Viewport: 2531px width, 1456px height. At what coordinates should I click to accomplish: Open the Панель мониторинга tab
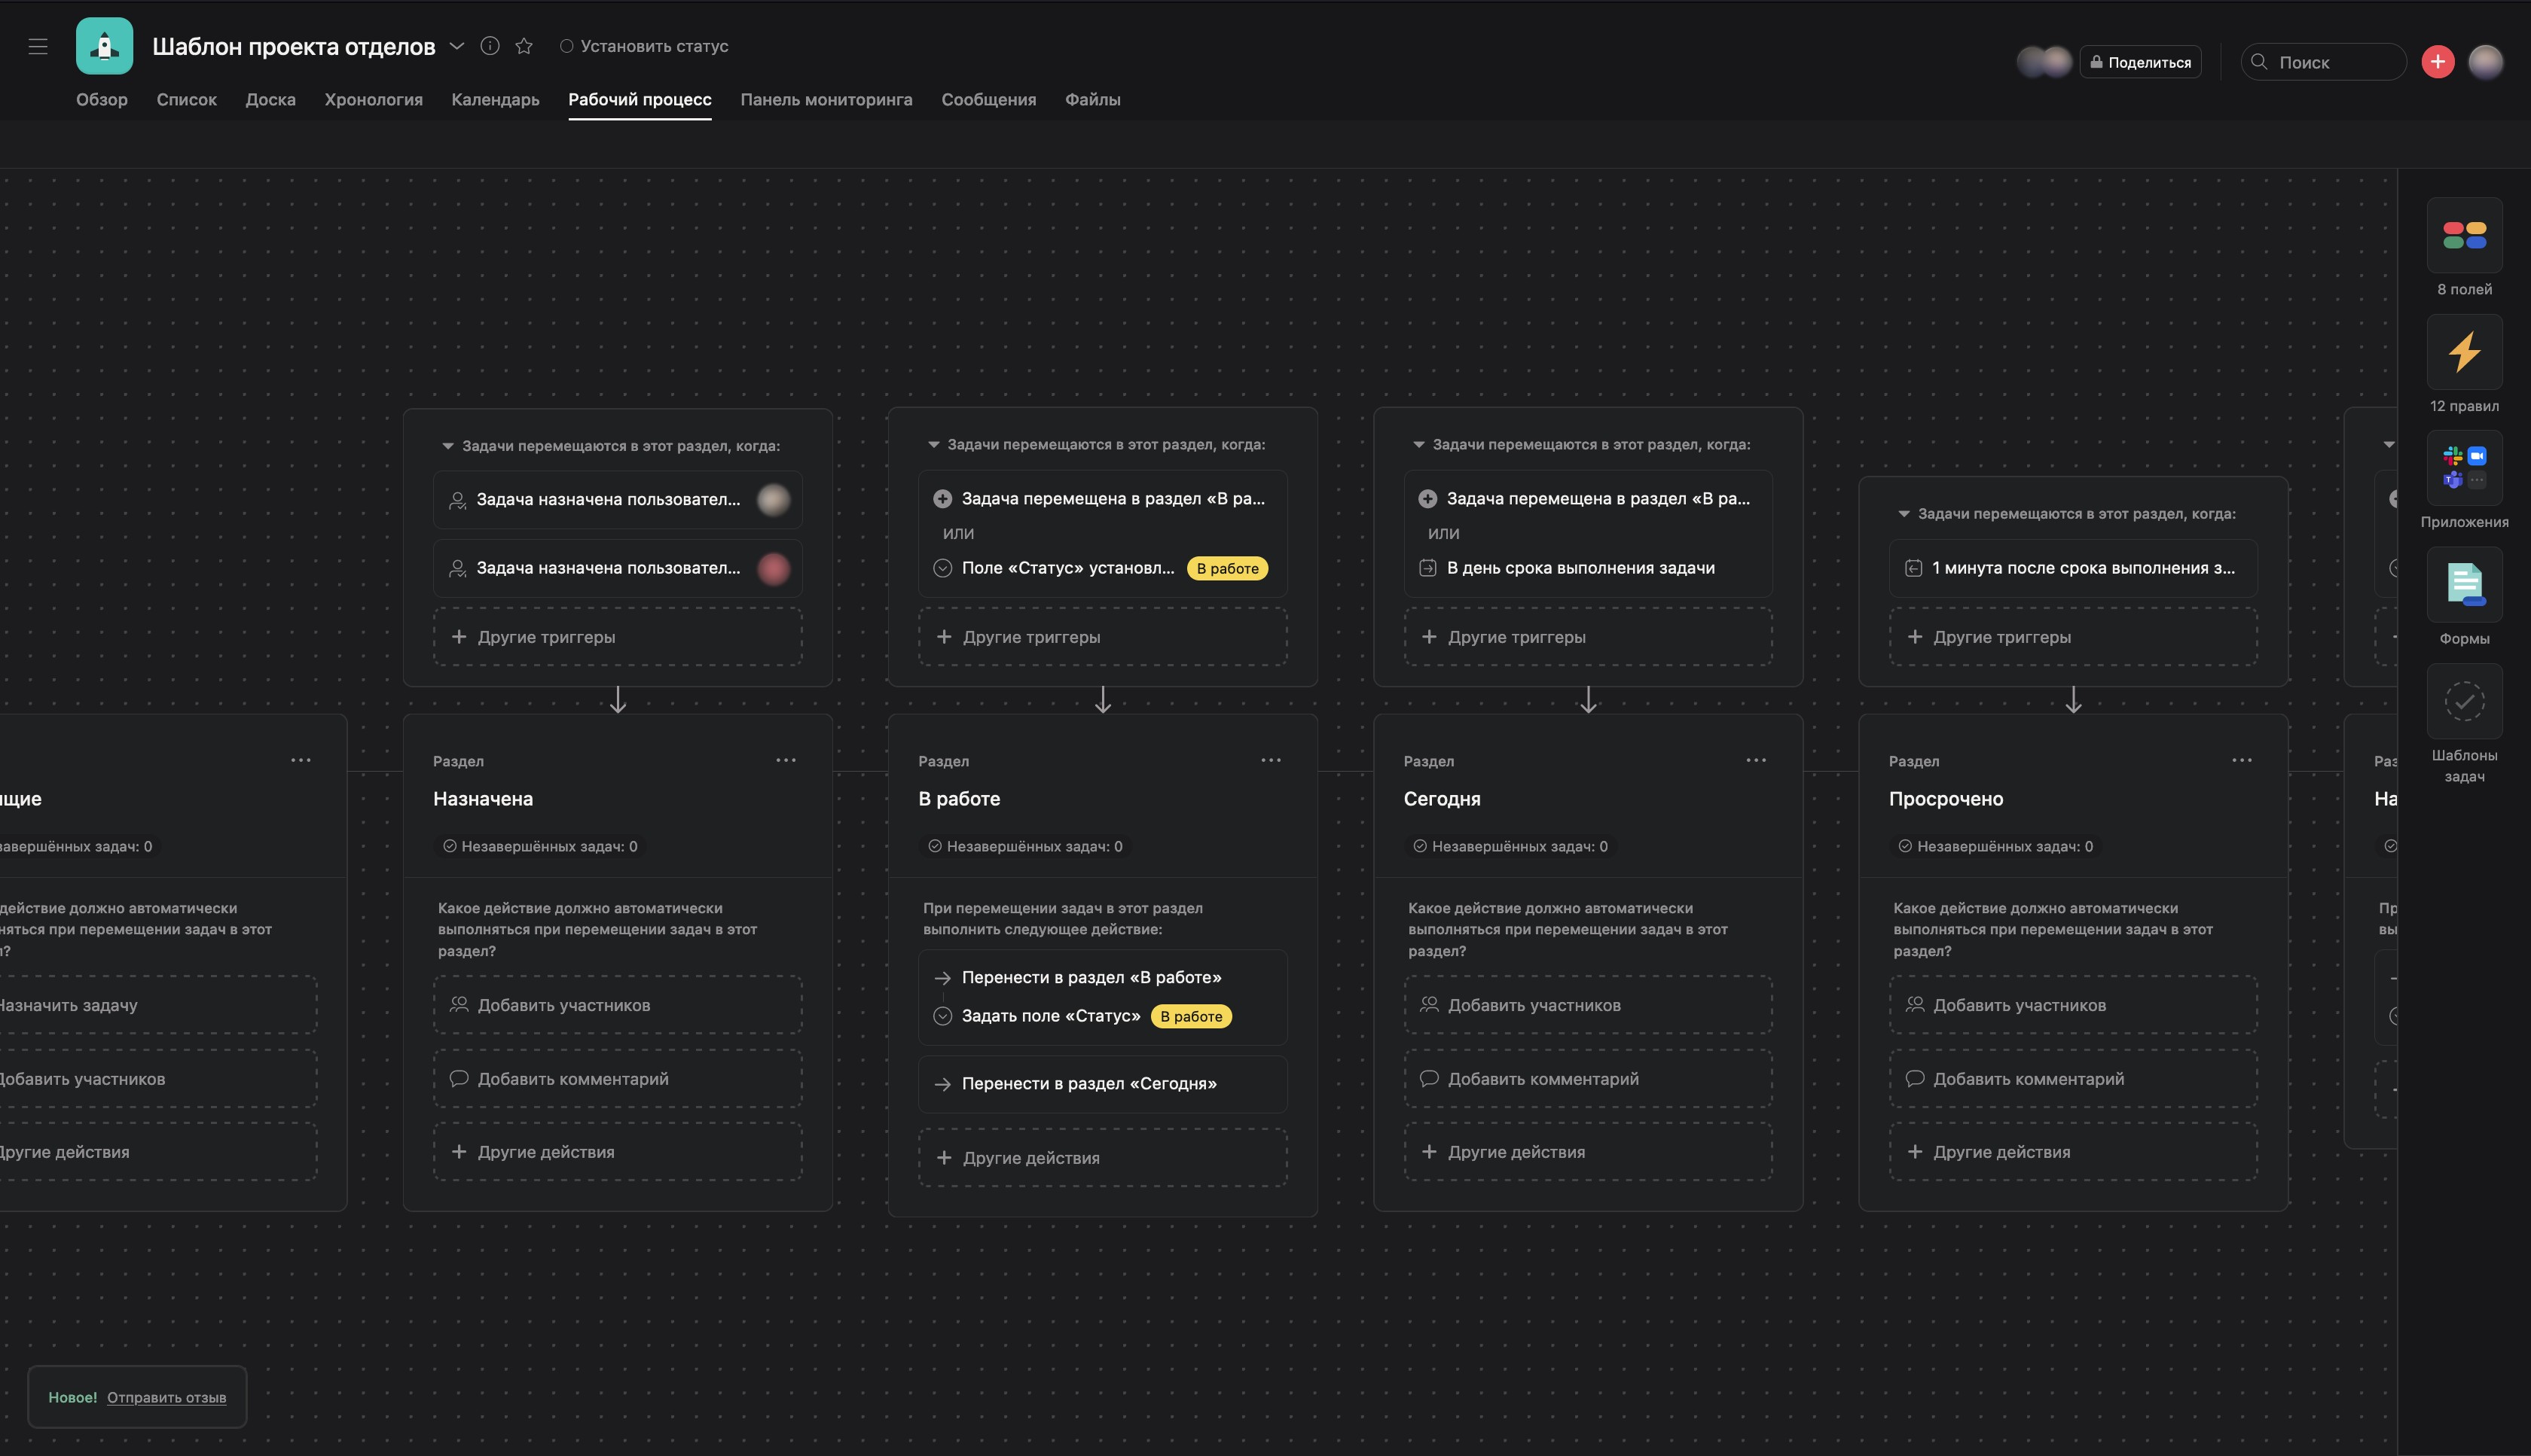pyautogui.click(x=826, y=100)
